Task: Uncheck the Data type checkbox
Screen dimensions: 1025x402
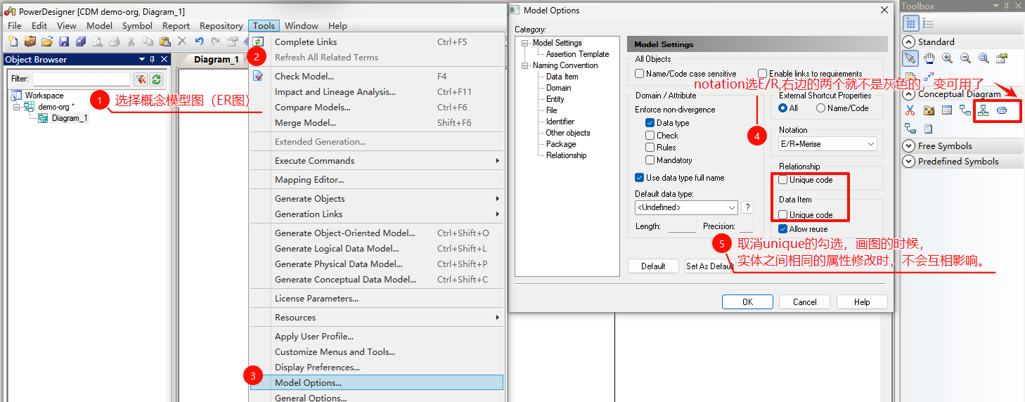Action: coord(650,123)
